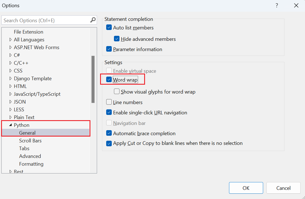Viewport: 305px width, 199px height.
Task: Disable Automatic brace completion
Action: [x=109, y=133]
